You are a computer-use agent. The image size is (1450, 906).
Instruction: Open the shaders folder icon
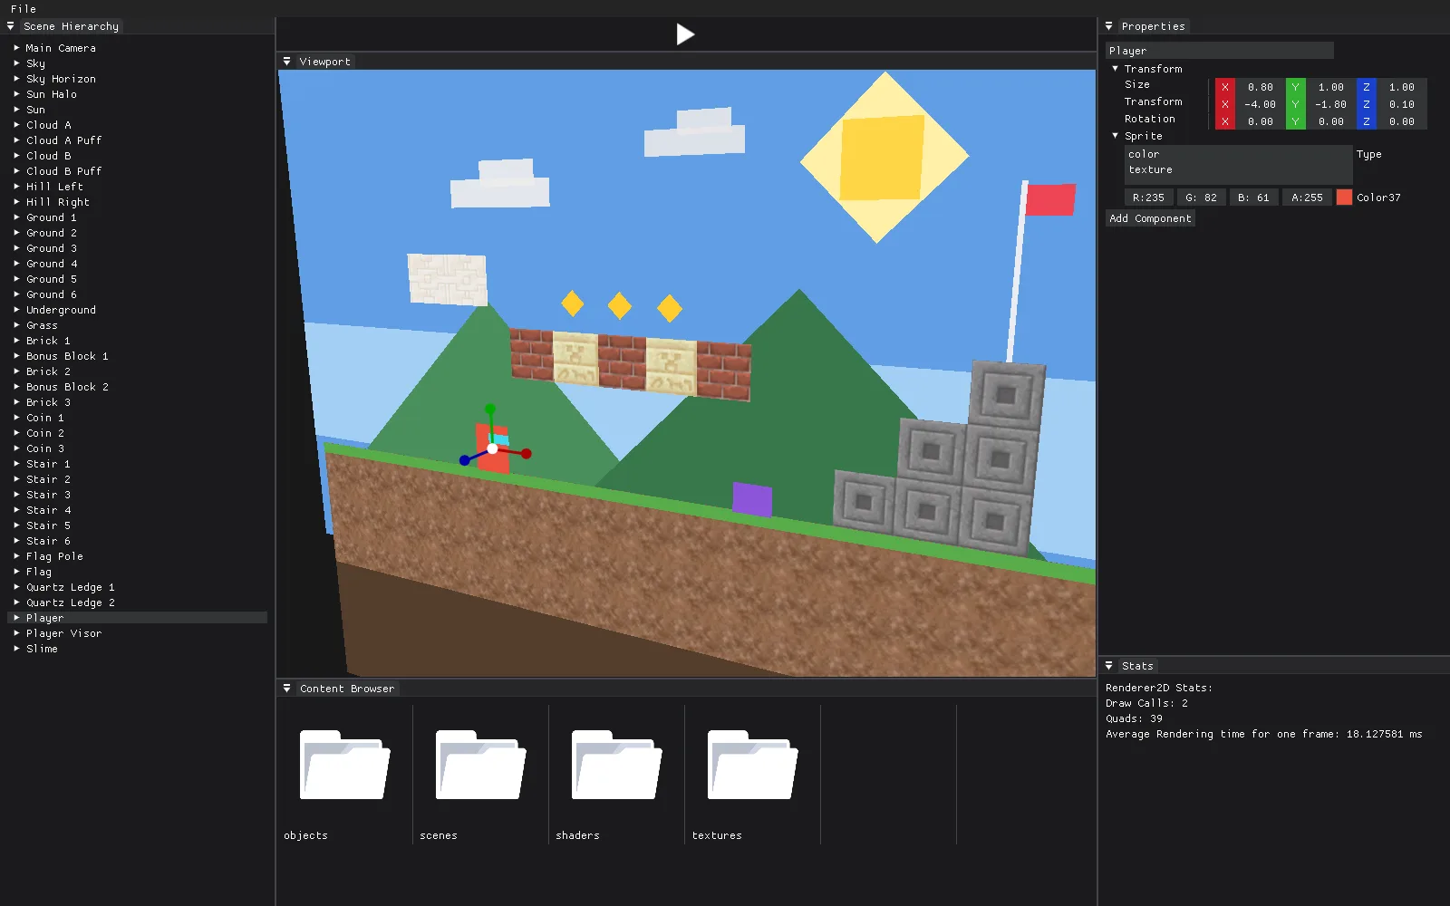pos(616,765)
